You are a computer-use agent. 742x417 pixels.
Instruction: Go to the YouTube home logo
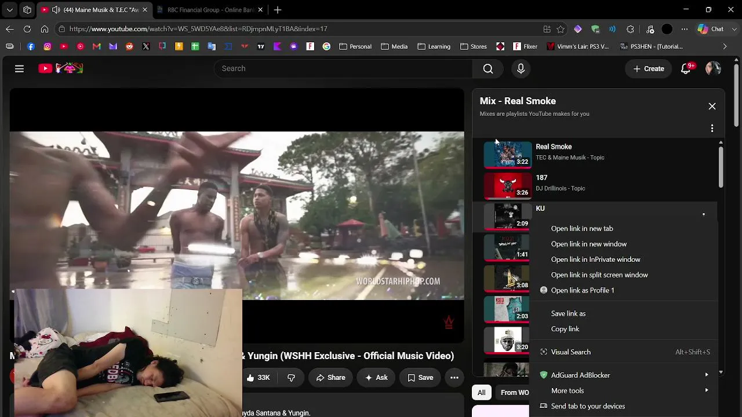(x=61, y=68)
